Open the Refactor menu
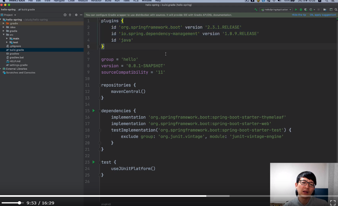This screenshot has height=206, width=338. 96,1
